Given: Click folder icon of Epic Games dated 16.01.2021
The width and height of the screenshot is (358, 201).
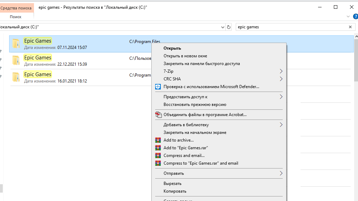Looking at the screenshot, I should [x=16, y=77].
